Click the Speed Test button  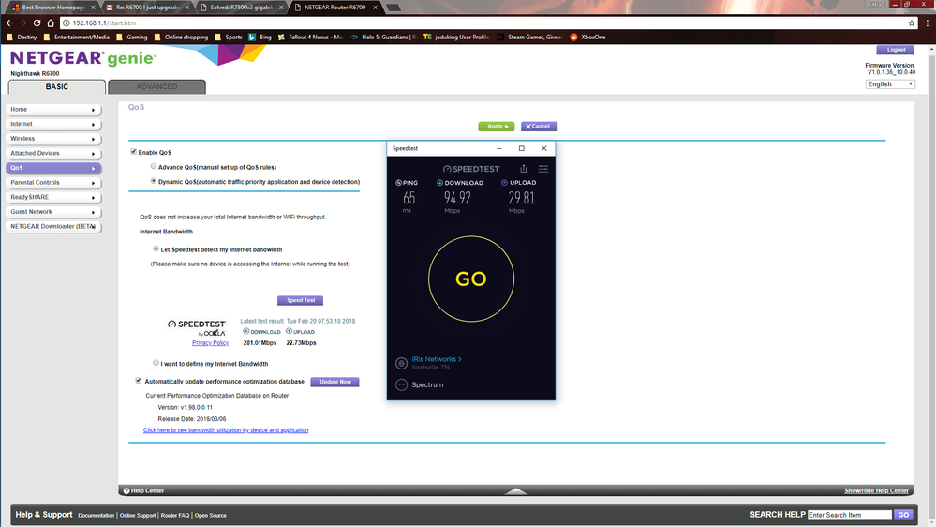coord(300,300)
